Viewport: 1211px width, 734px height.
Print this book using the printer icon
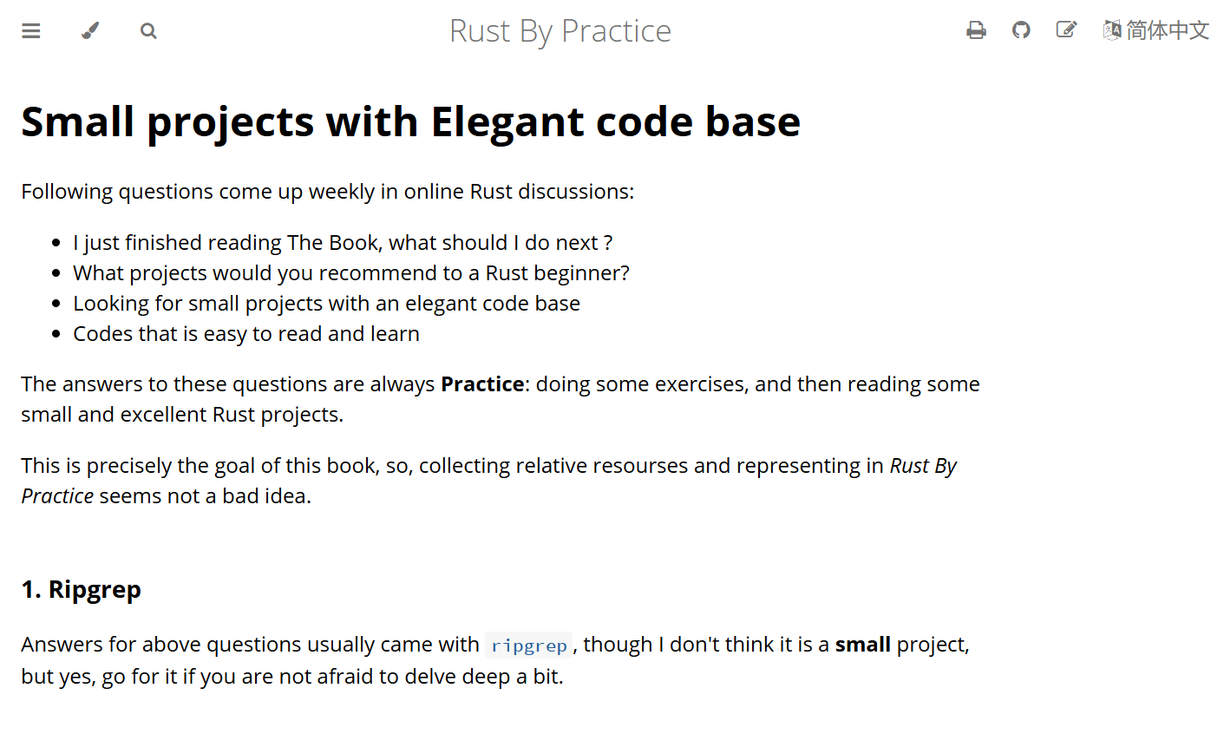(x=976, y=30)
